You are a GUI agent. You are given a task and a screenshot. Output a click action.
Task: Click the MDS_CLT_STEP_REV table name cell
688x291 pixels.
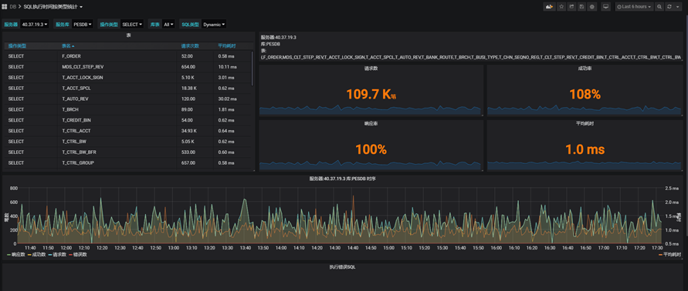[x=83, y=67]
